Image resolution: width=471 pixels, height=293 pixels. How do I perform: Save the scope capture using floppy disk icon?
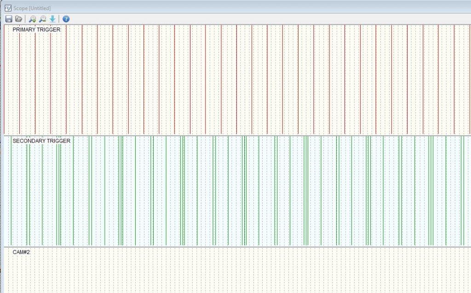pyautogui.click(x=9, y=19)
